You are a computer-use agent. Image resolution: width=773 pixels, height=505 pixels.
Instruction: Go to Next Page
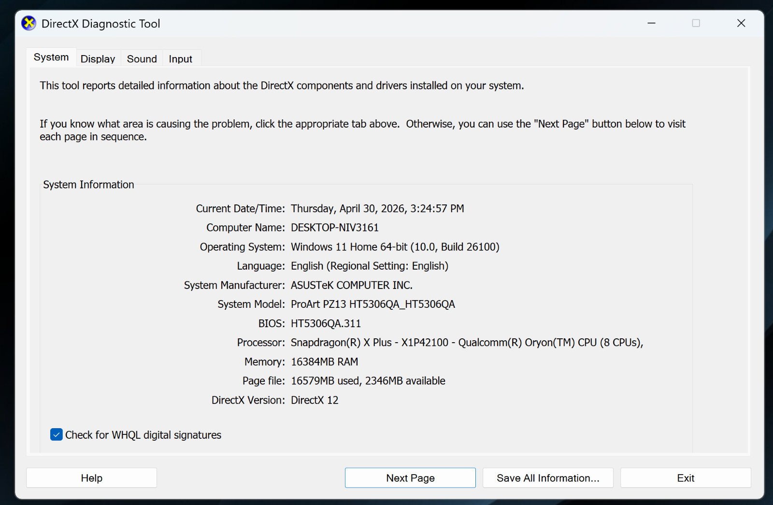[410, 477]
